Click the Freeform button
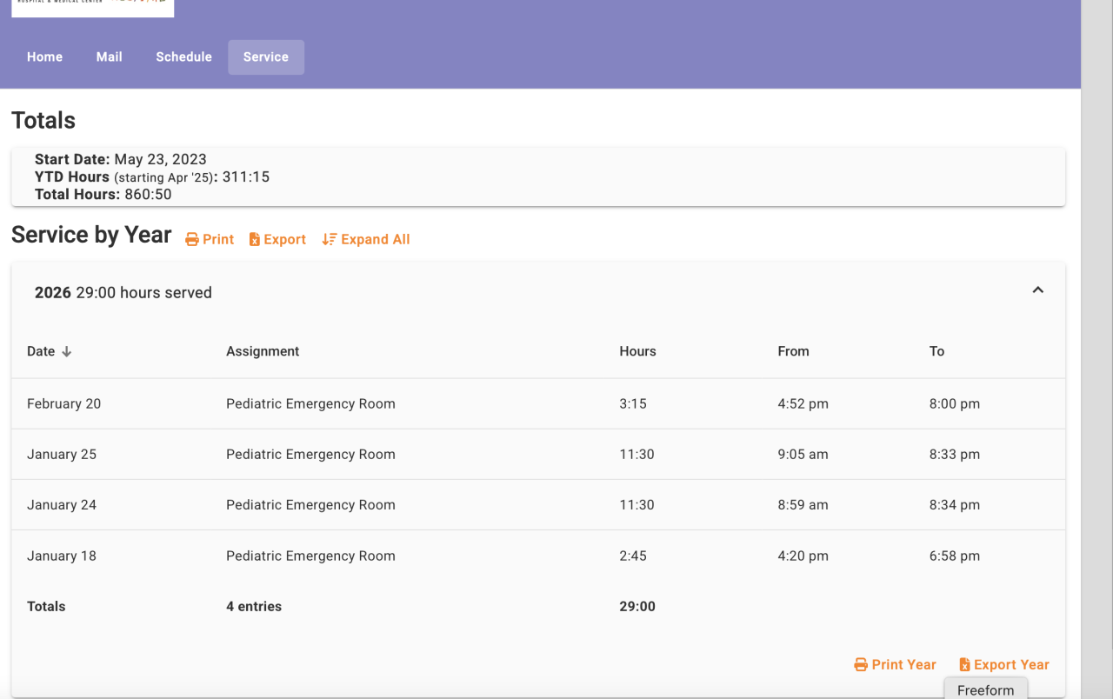Image resolution: width=1113 pixels, height=699 pixels. pos(985,690)
